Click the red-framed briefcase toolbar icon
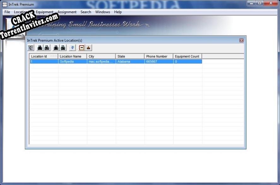Viewport: 280px width, 185px height. point(82,48)
